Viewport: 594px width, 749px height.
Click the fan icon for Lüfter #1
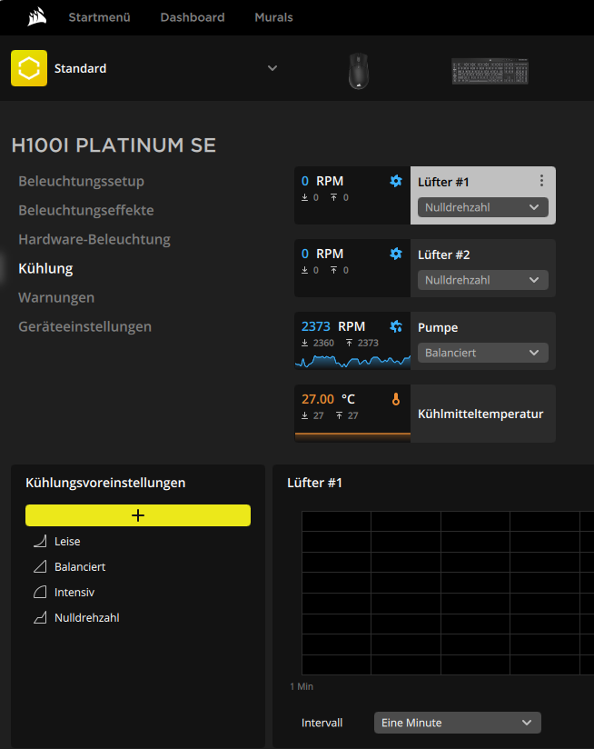point(396,181)
